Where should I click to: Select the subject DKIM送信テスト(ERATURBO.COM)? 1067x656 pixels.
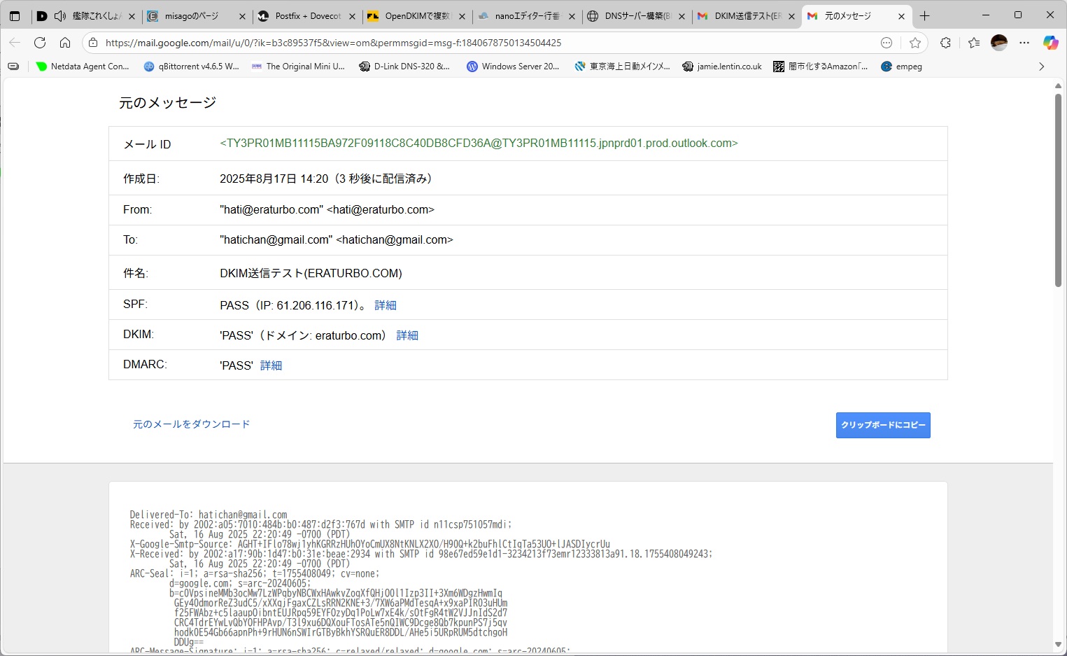click(311, 273)
